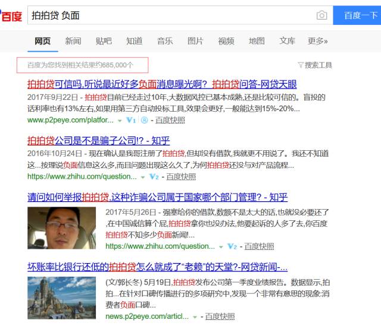Switch to the 贴吧 tab
Viewport: 381px width, 326px height.
pos(104,41)
